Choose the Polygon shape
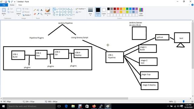The width and height of the screenshot is (194, 109). tap(69, 9)
